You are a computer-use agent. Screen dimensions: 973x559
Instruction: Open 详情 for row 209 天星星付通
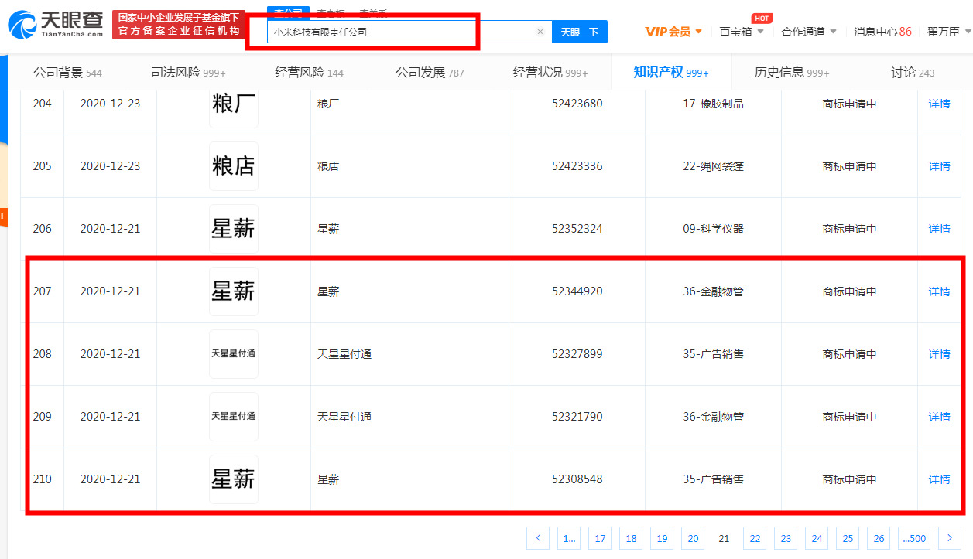939,417
